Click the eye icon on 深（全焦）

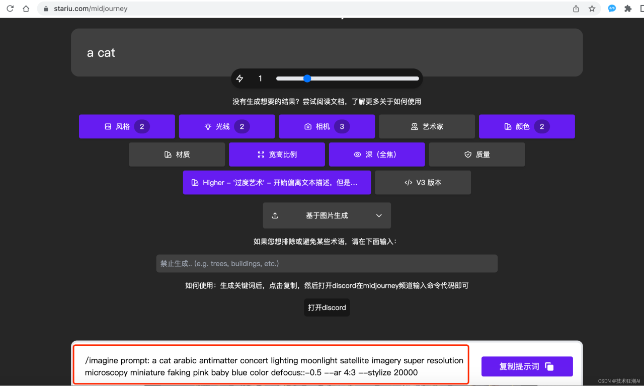tap(357, 155)
